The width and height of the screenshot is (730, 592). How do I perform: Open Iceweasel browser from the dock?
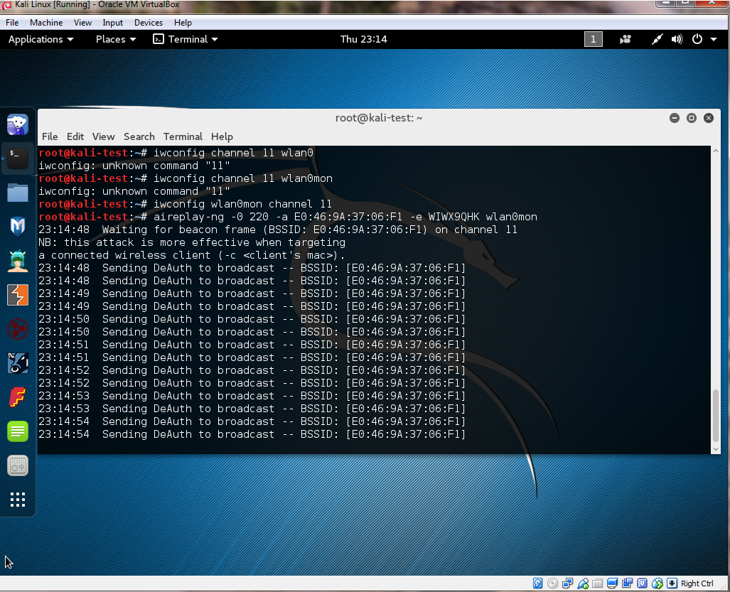point(18,125)
